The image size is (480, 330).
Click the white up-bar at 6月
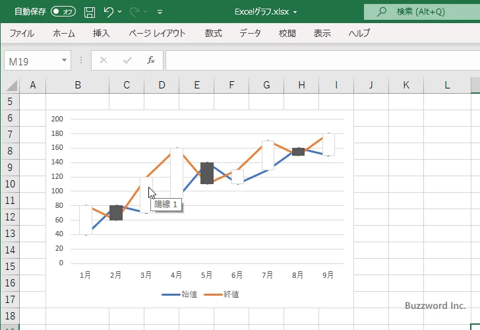click(237, 177)
